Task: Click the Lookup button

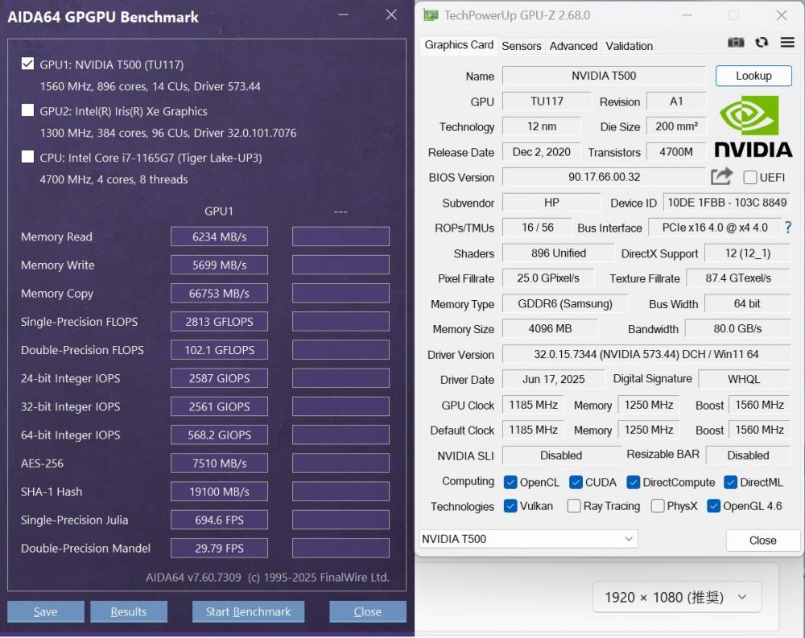Action: click(753, 76)
